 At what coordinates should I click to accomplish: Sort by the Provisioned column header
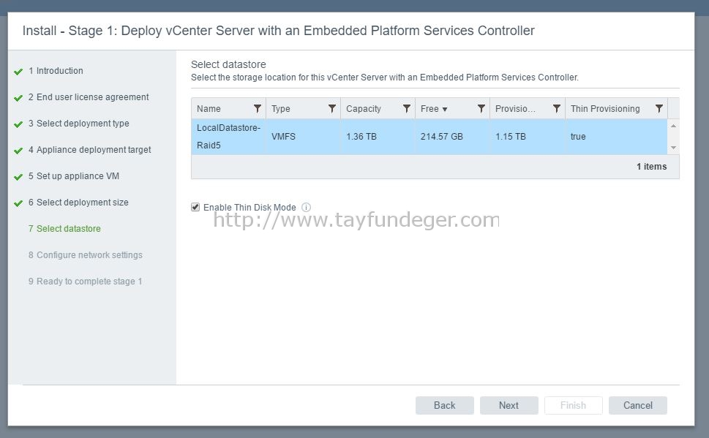[515, 108]
